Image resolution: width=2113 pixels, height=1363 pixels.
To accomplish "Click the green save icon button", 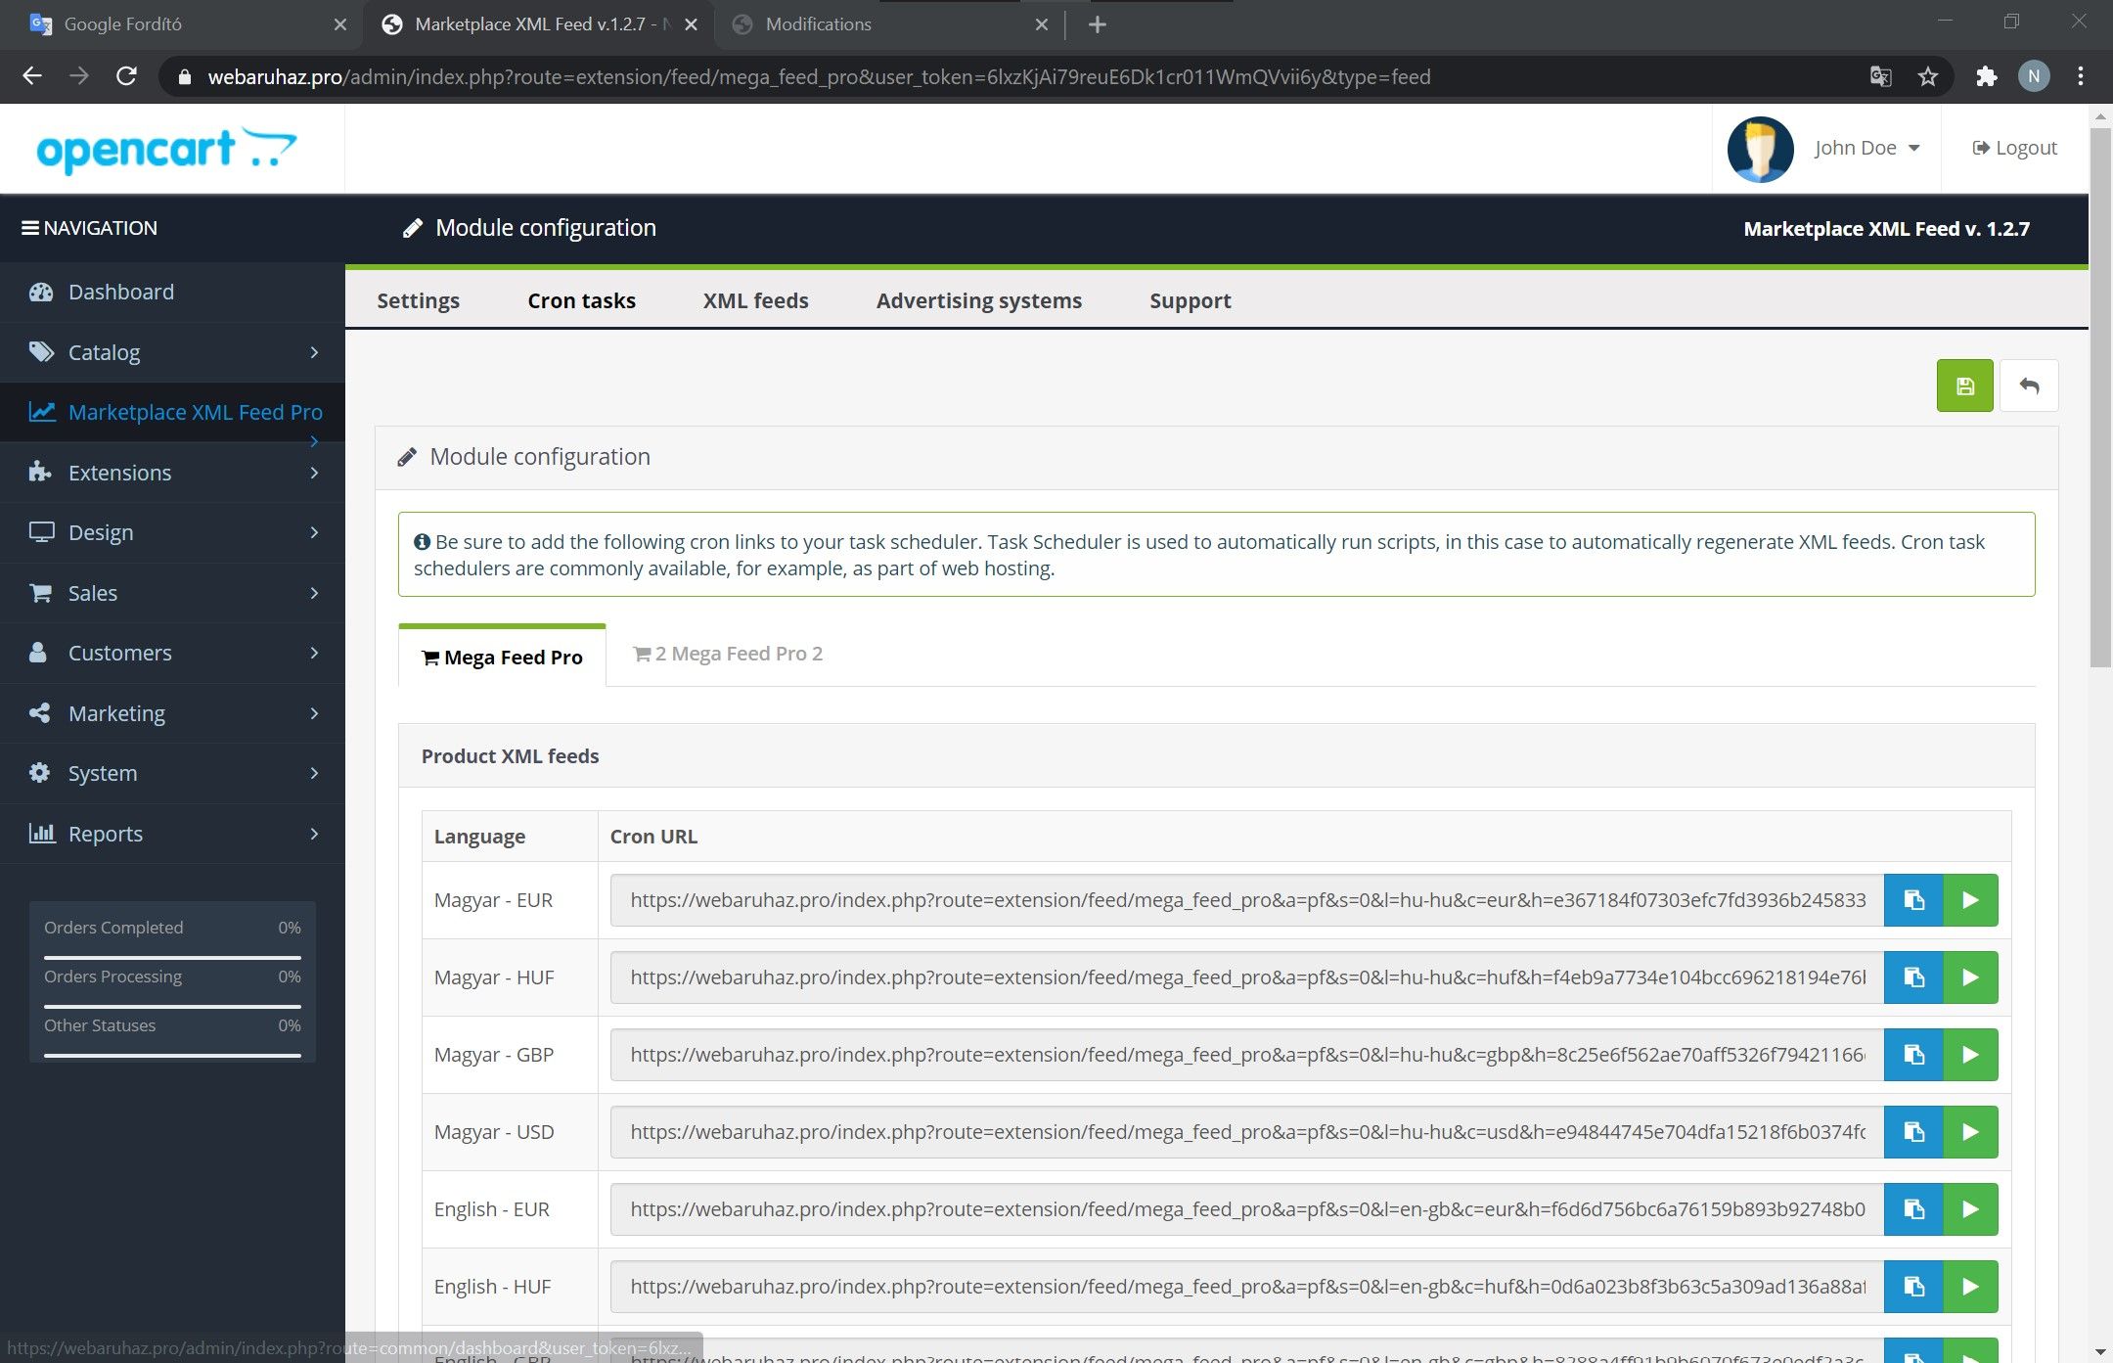I will (x=1964, y=386).
